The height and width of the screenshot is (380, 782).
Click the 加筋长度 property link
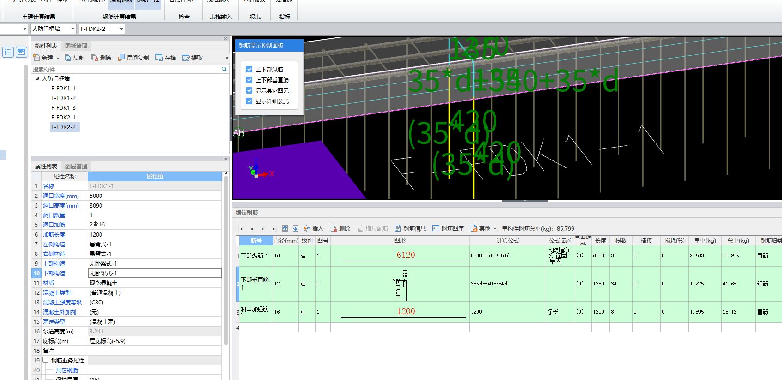pyautogui.click(x=54, y=234)
